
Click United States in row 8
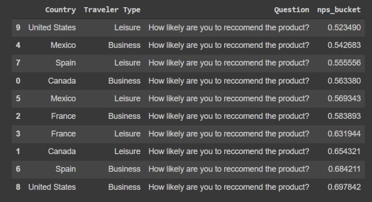point(52,187)
